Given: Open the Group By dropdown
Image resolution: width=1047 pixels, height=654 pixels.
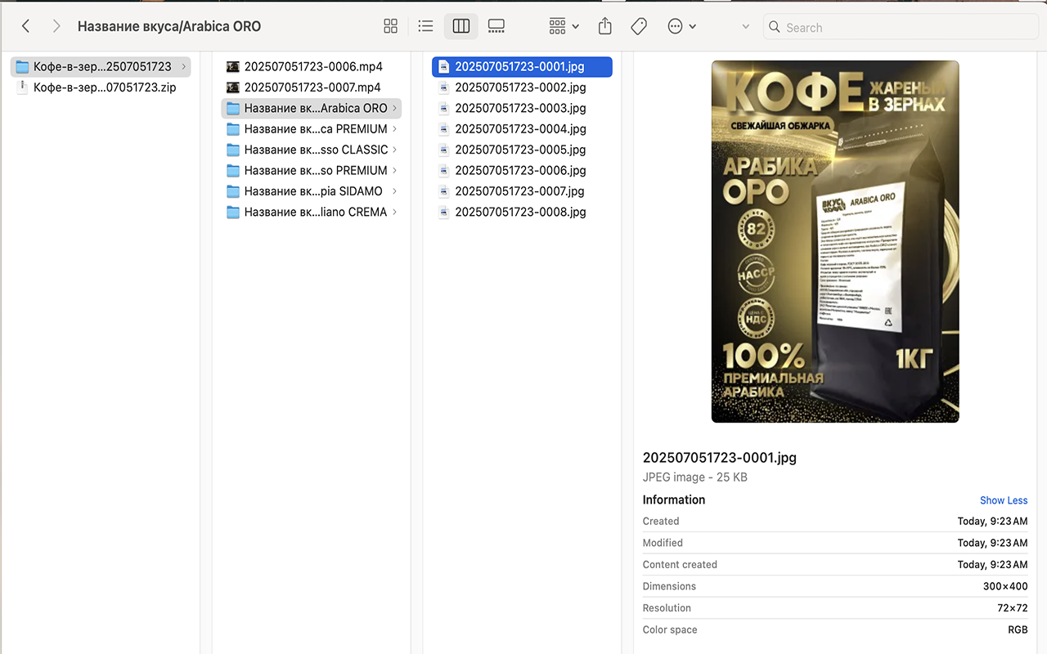Looking at the screenshot, I should pos(563,25).
